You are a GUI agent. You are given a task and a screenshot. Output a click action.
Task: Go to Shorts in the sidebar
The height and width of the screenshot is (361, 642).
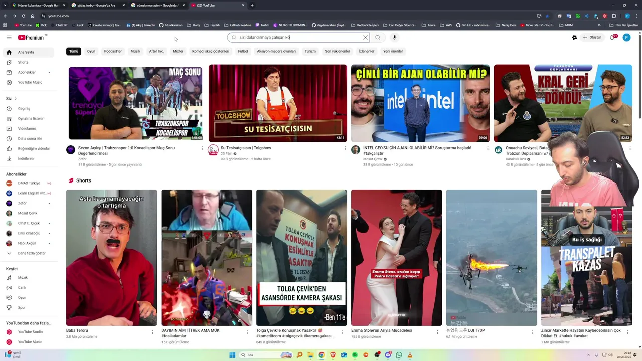(x=29, y=62)
